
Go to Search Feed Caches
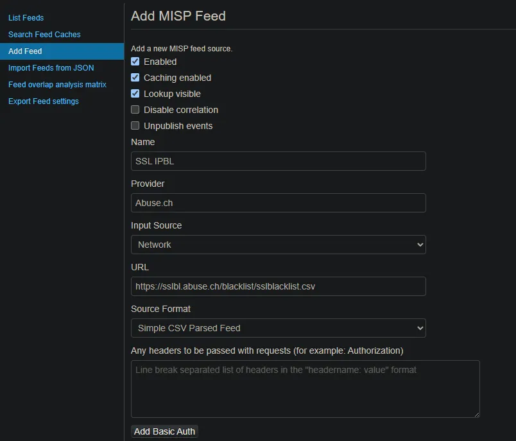44,35
